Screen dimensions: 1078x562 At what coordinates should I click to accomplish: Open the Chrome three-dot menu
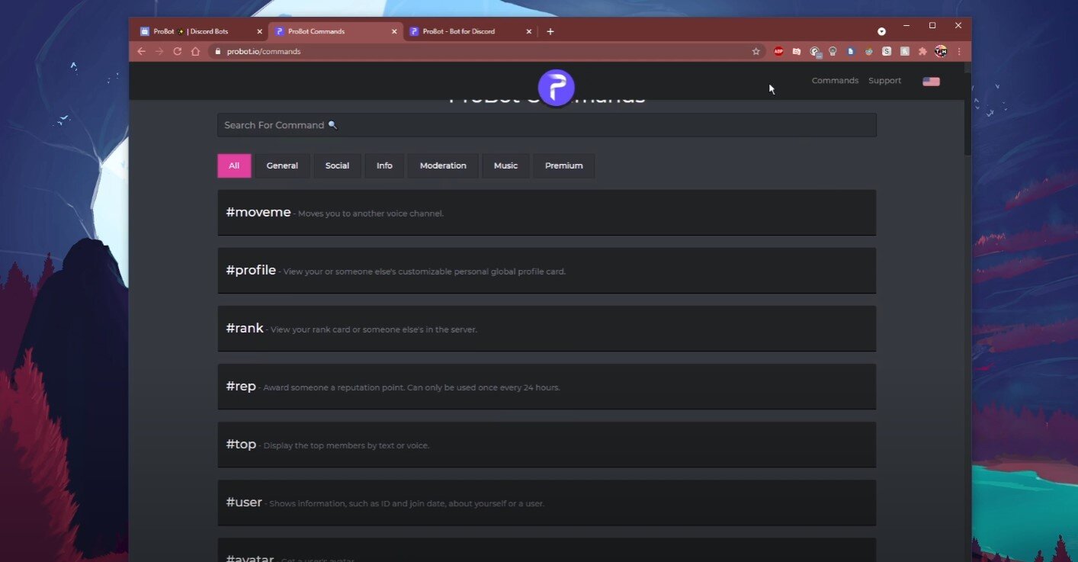click(958, 51)
